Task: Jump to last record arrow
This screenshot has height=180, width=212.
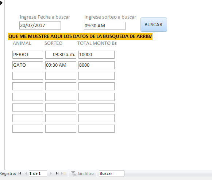Action: 57,173
